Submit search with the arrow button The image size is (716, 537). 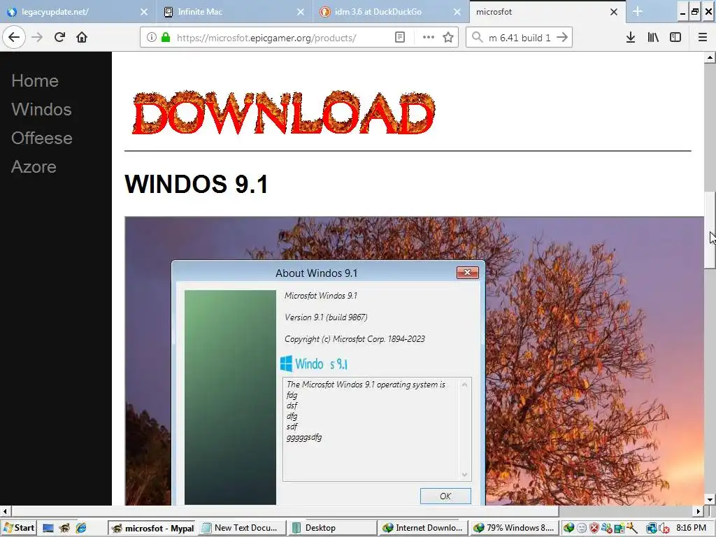pos(563,38)
